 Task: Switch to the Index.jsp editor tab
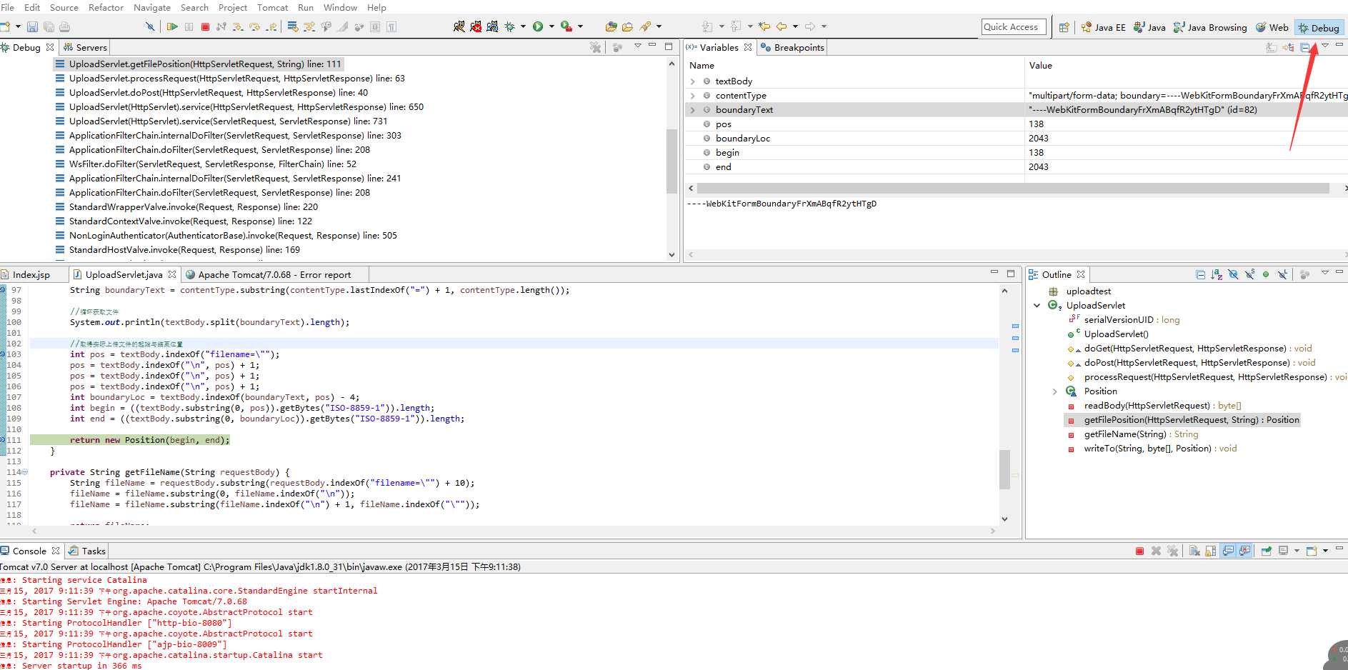coord(26,274)
